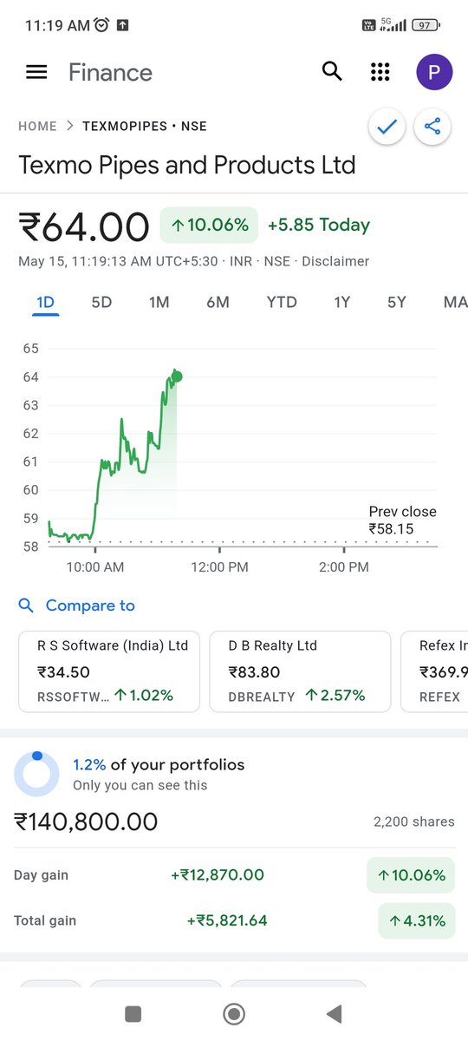Tap the Prev close ₹58.15 label
468x1041 pixels.
coord(402,520)
